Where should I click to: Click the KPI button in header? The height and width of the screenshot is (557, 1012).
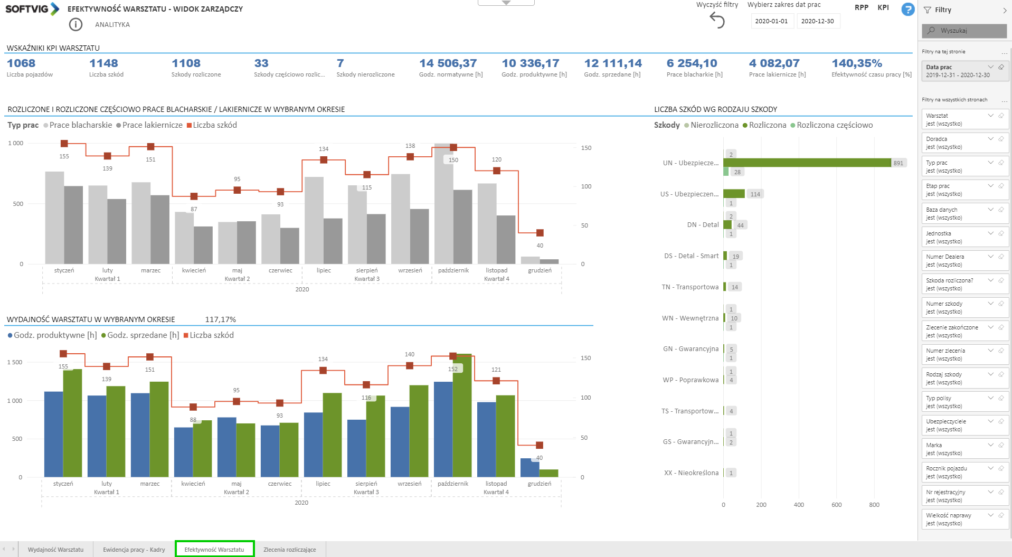coord(883,7)
